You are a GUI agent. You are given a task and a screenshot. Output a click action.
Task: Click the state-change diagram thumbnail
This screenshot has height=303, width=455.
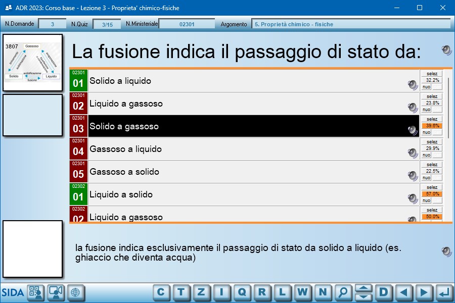pos(33,62)
